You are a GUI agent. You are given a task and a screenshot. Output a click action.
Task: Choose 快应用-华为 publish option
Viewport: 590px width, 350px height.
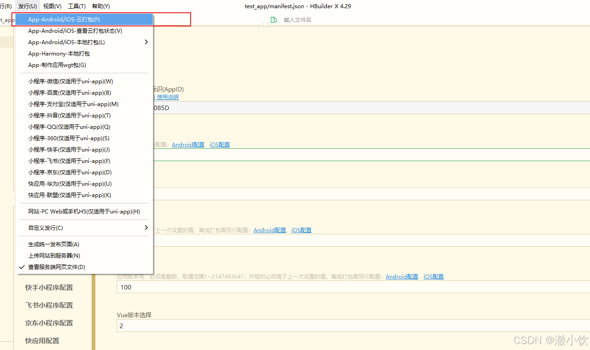[84, 184]
